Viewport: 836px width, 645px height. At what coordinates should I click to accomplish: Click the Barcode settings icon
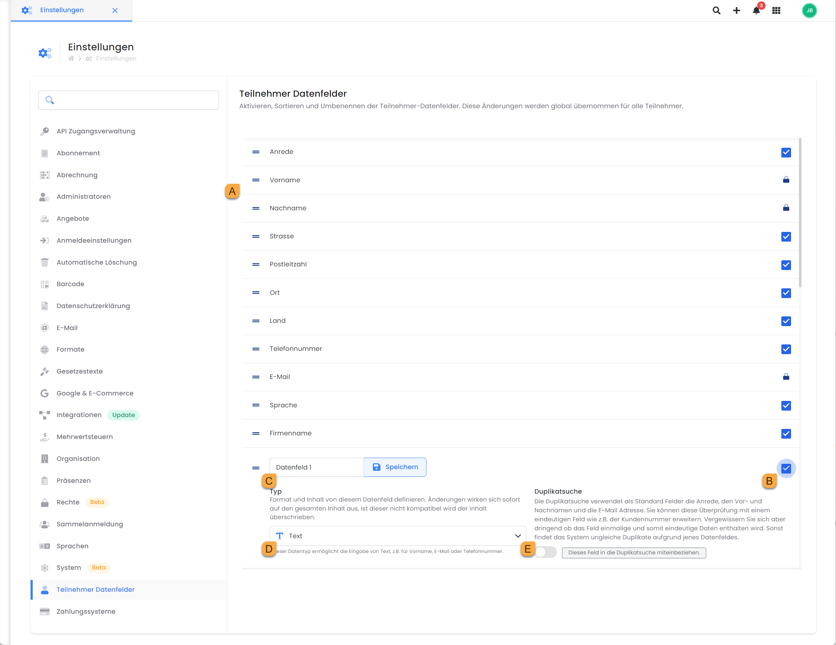pos(44,284)
